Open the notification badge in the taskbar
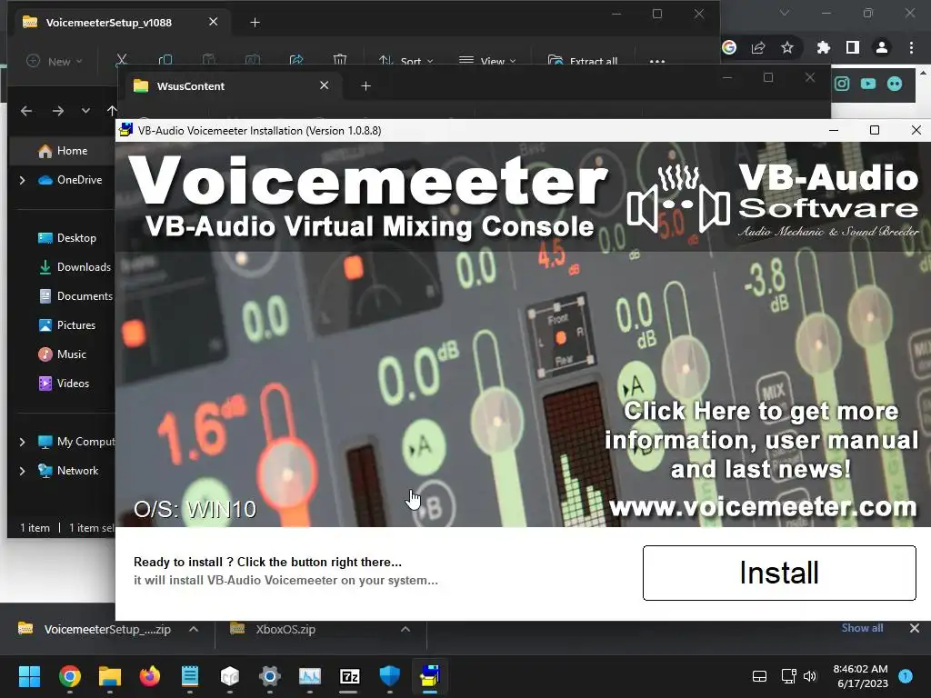 pos(906,675)
